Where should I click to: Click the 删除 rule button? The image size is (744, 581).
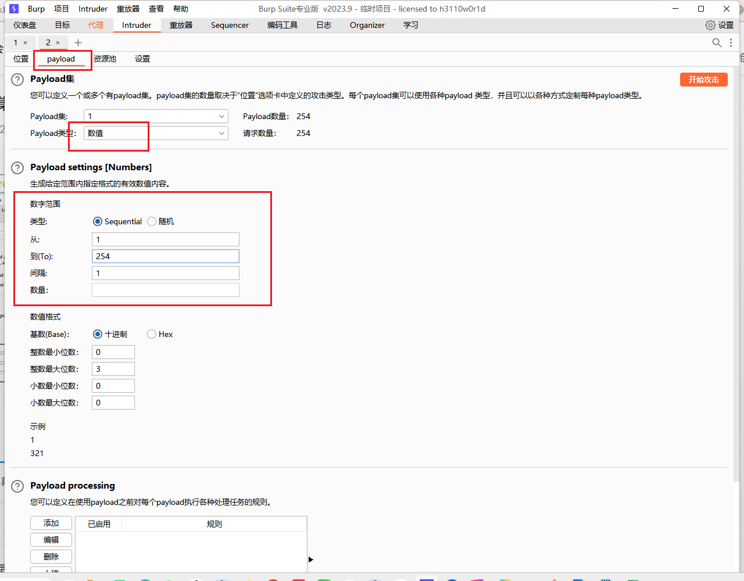(x=51, y=557)
